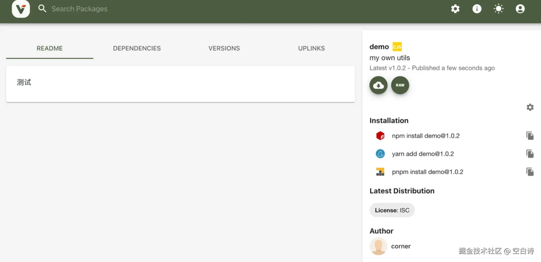Click the Author heading
The image size is (541, 262).
tap(381, 231)
